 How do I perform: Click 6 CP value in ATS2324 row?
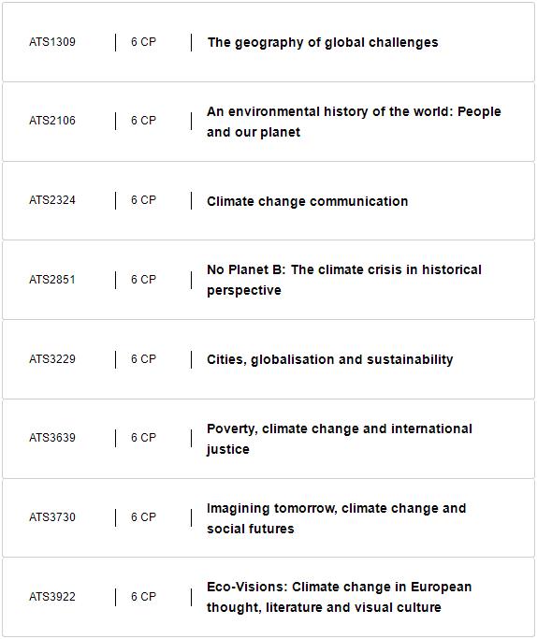click(x=143, y=200)
